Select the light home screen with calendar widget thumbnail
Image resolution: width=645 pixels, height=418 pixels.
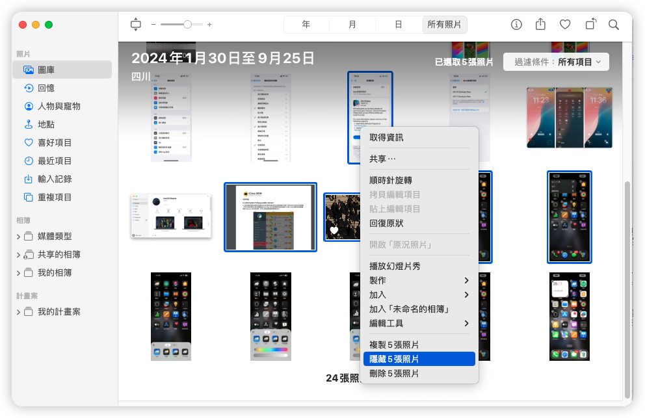(x=570, y=317)
